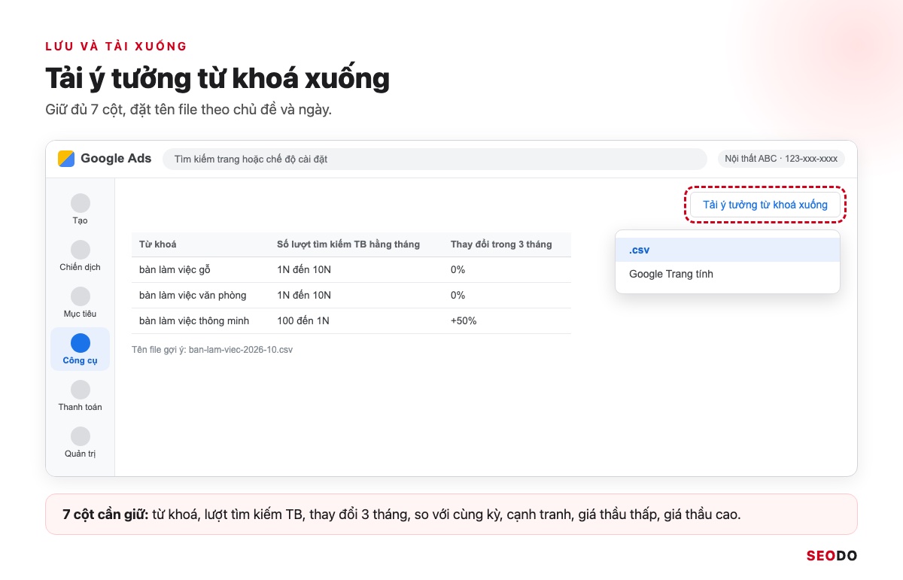This screenshot has height=580, width=903.
Task: Click the Tải ý tưởng từ khoá xuống button
Action: [x=765, y=205]
